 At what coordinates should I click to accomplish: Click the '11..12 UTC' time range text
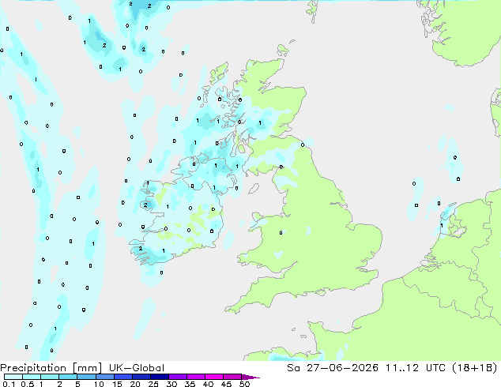pyautogui.click(x=416, y=368)
